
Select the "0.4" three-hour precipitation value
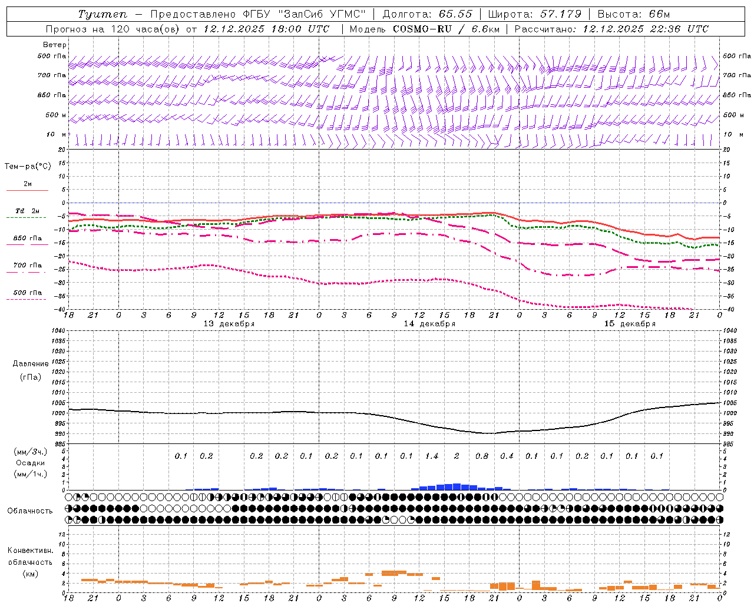pos(507,456)
